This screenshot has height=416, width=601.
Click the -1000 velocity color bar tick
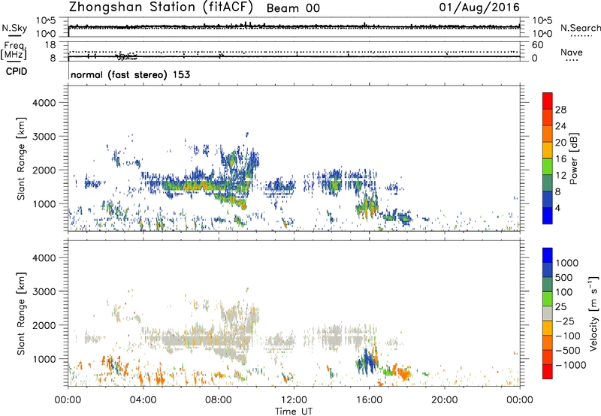click(x=570, y=365)
